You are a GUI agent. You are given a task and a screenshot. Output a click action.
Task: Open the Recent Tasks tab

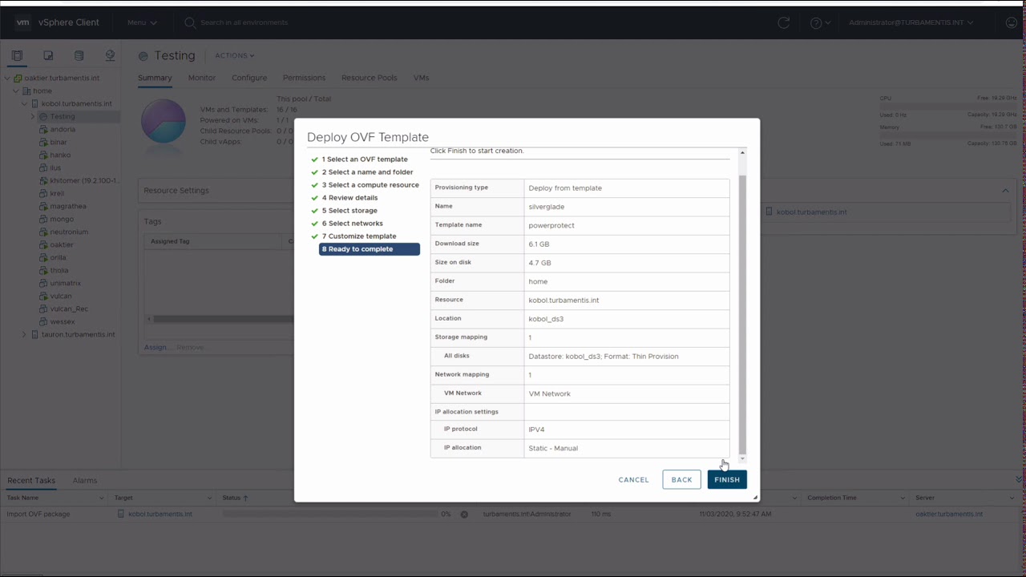click(31, 480)
